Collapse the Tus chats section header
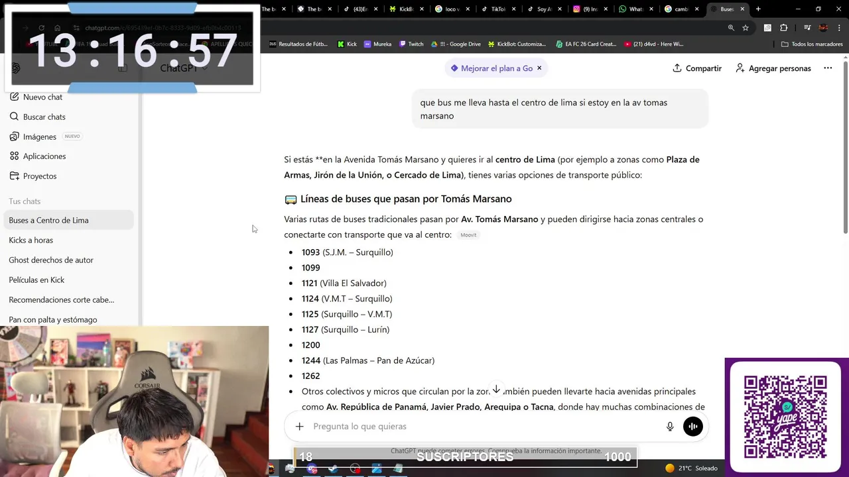 coord(25,201)
